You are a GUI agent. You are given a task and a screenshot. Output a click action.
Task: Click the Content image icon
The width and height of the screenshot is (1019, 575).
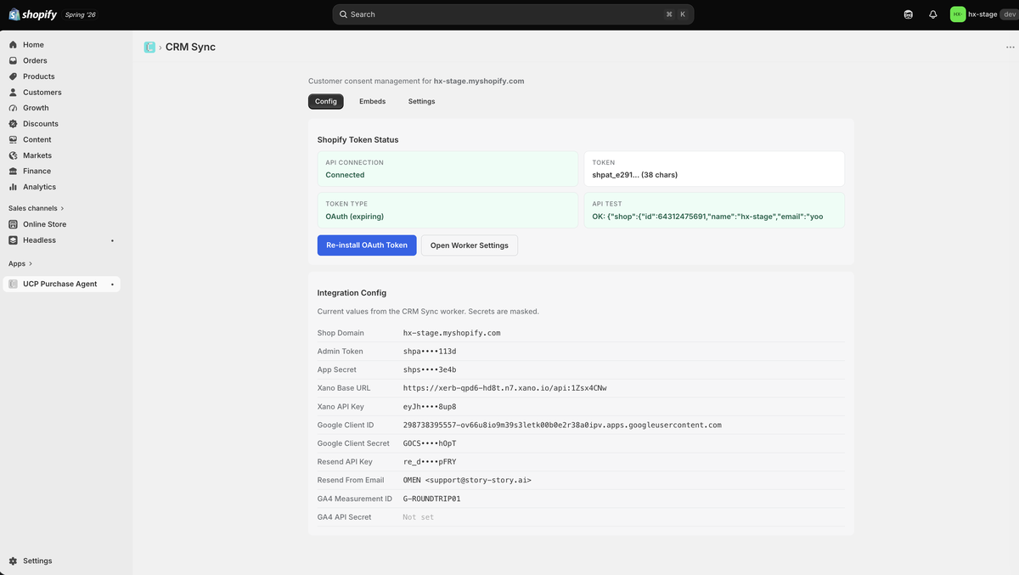[x=13, y=139]
